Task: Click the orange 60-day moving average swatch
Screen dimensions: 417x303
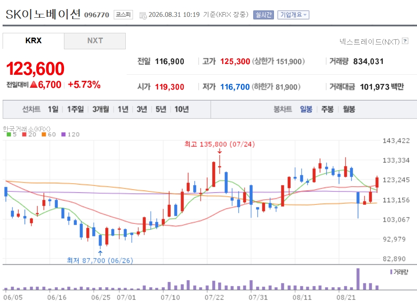Action: [44, 134]
